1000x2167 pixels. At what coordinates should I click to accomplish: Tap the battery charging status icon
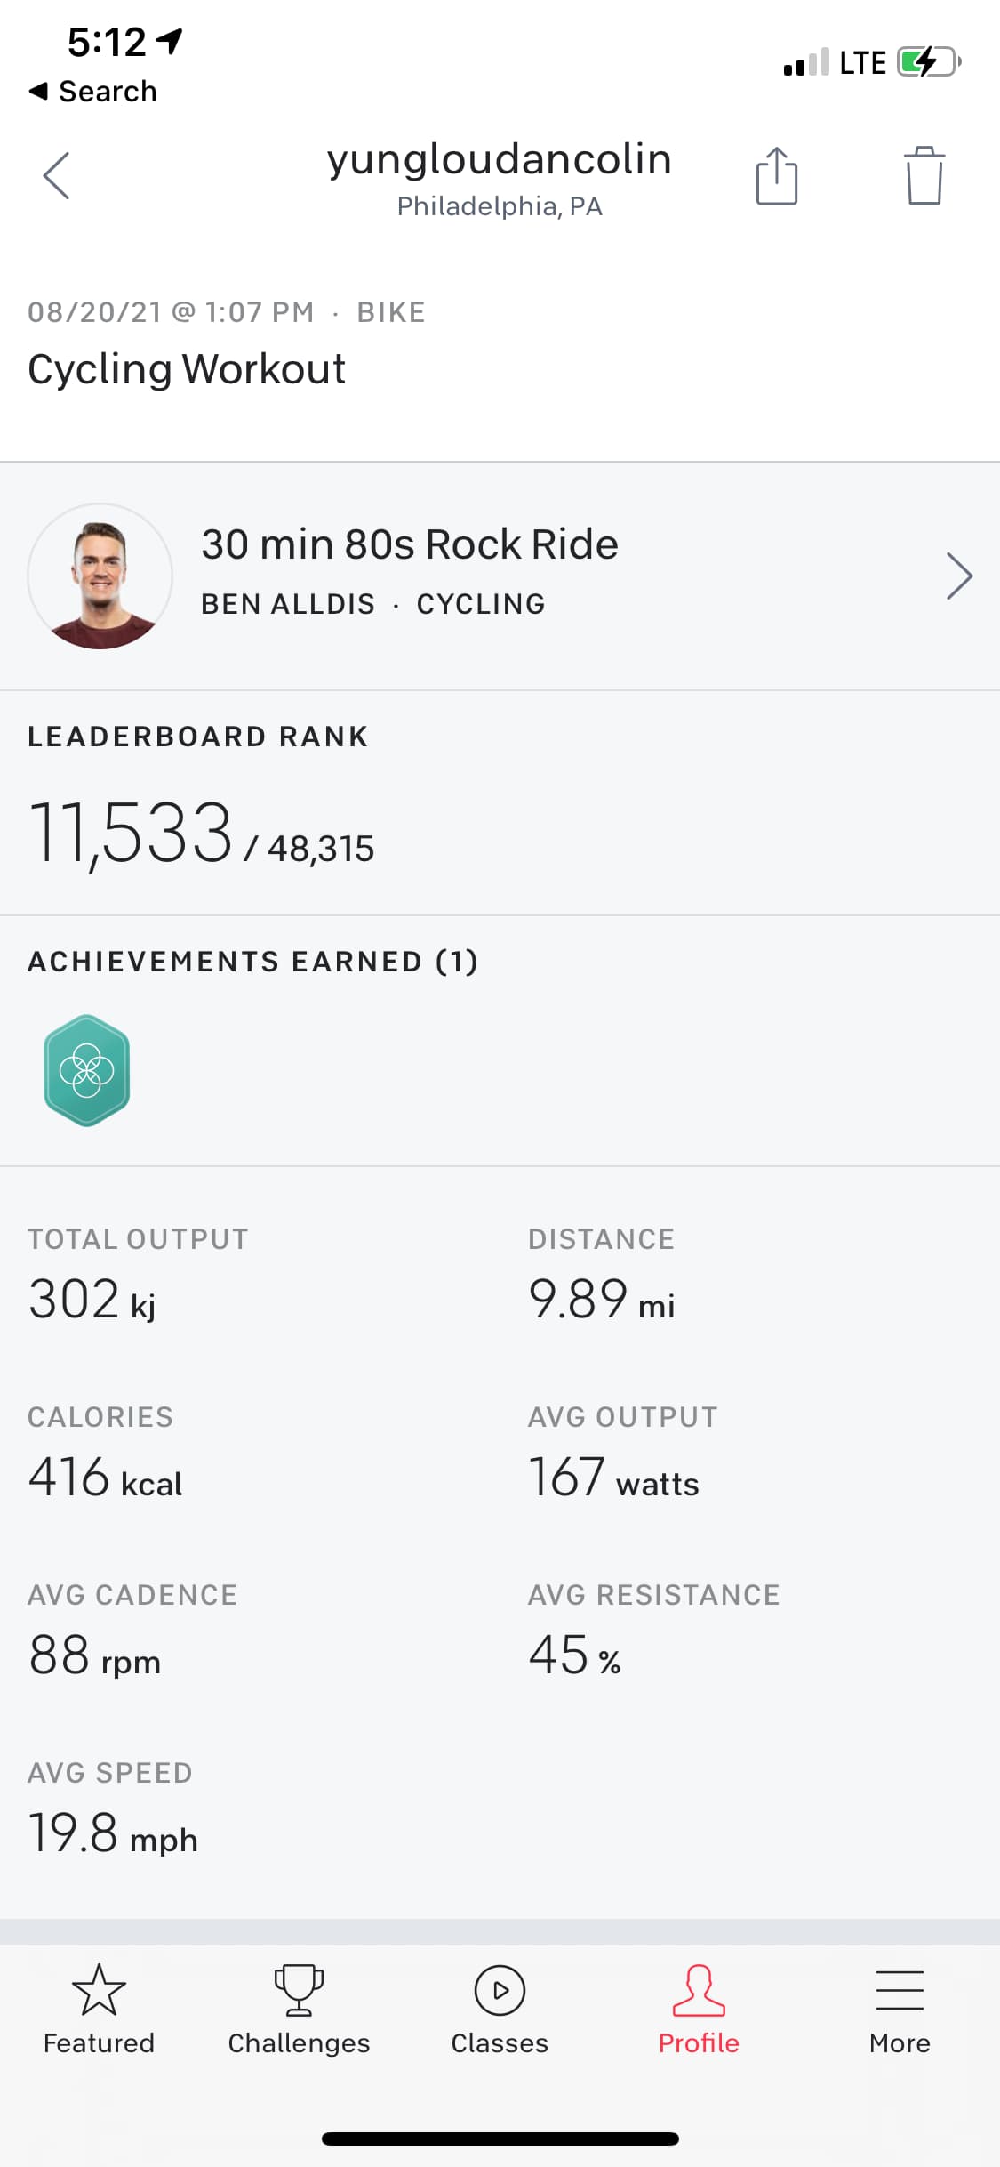tap(929, 62)
